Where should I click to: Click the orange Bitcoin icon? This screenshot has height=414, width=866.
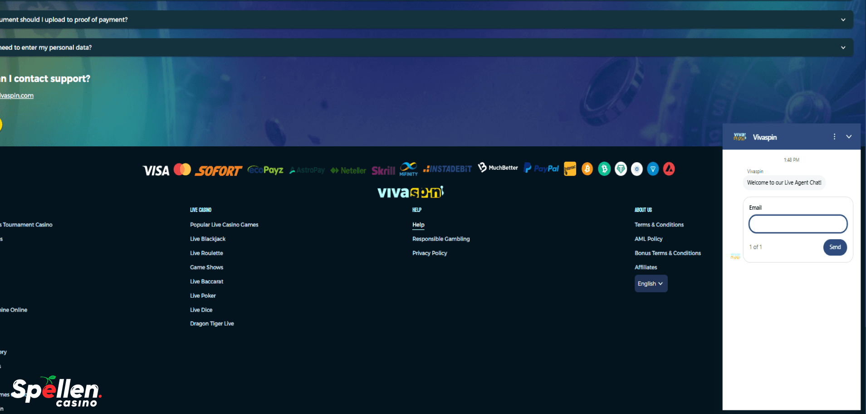tap(587, 169)
